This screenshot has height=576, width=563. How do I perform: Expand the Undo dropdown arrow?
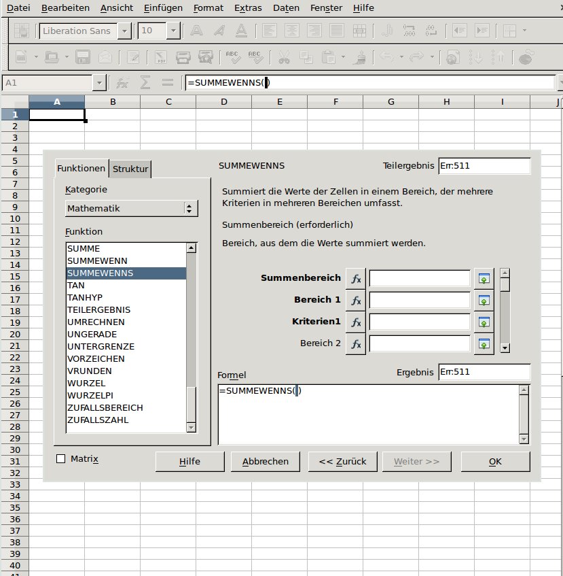[401, 57]
